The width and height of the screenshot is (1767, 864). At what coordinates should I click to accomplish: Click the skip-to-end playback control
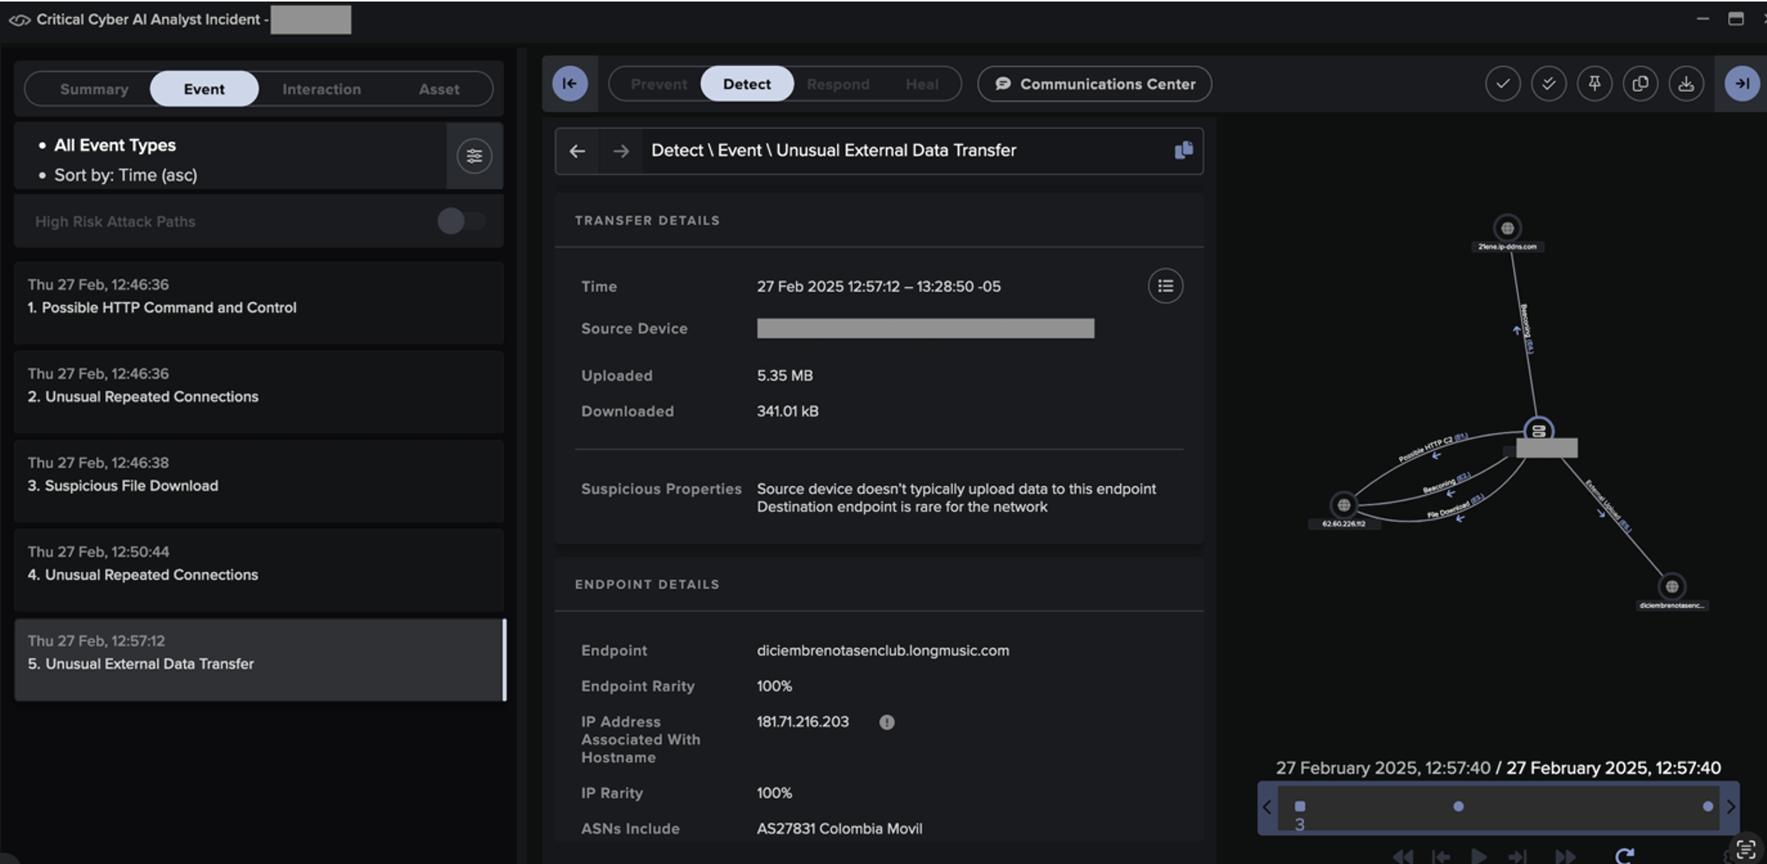[x=1517, y=855]
